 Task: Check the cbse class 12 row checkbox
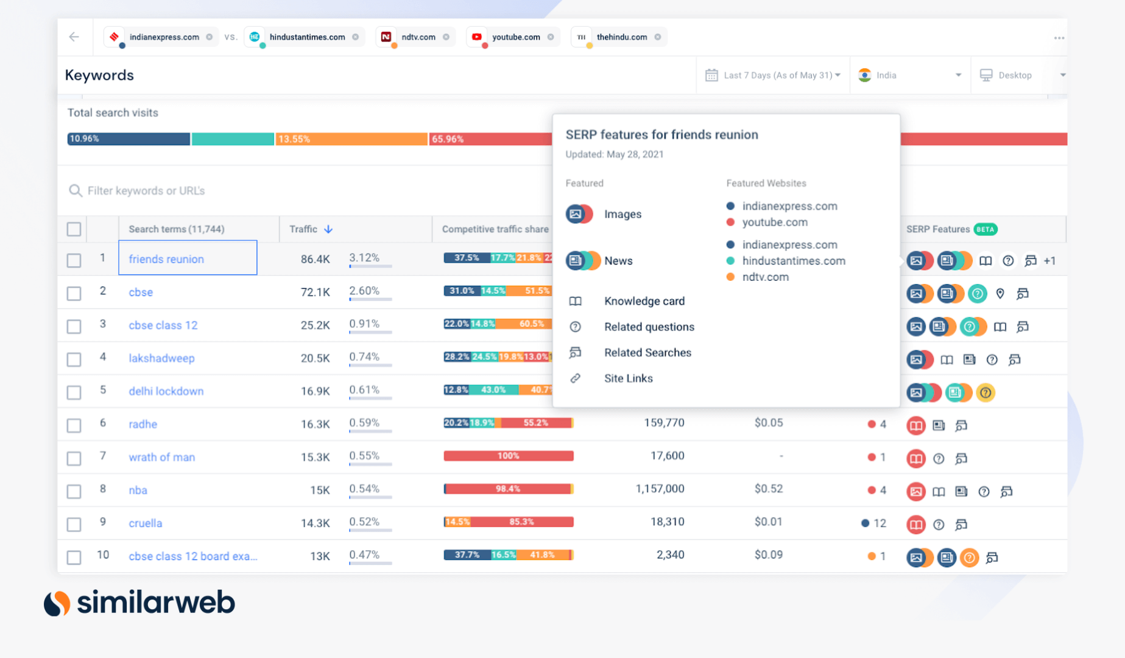coord(74,326)
